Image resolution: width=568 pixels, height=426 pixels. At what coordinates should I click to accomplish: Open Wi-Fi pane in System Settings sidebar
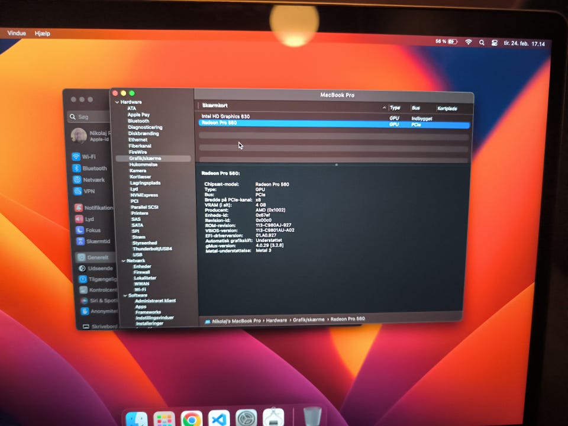coord(85,156)
